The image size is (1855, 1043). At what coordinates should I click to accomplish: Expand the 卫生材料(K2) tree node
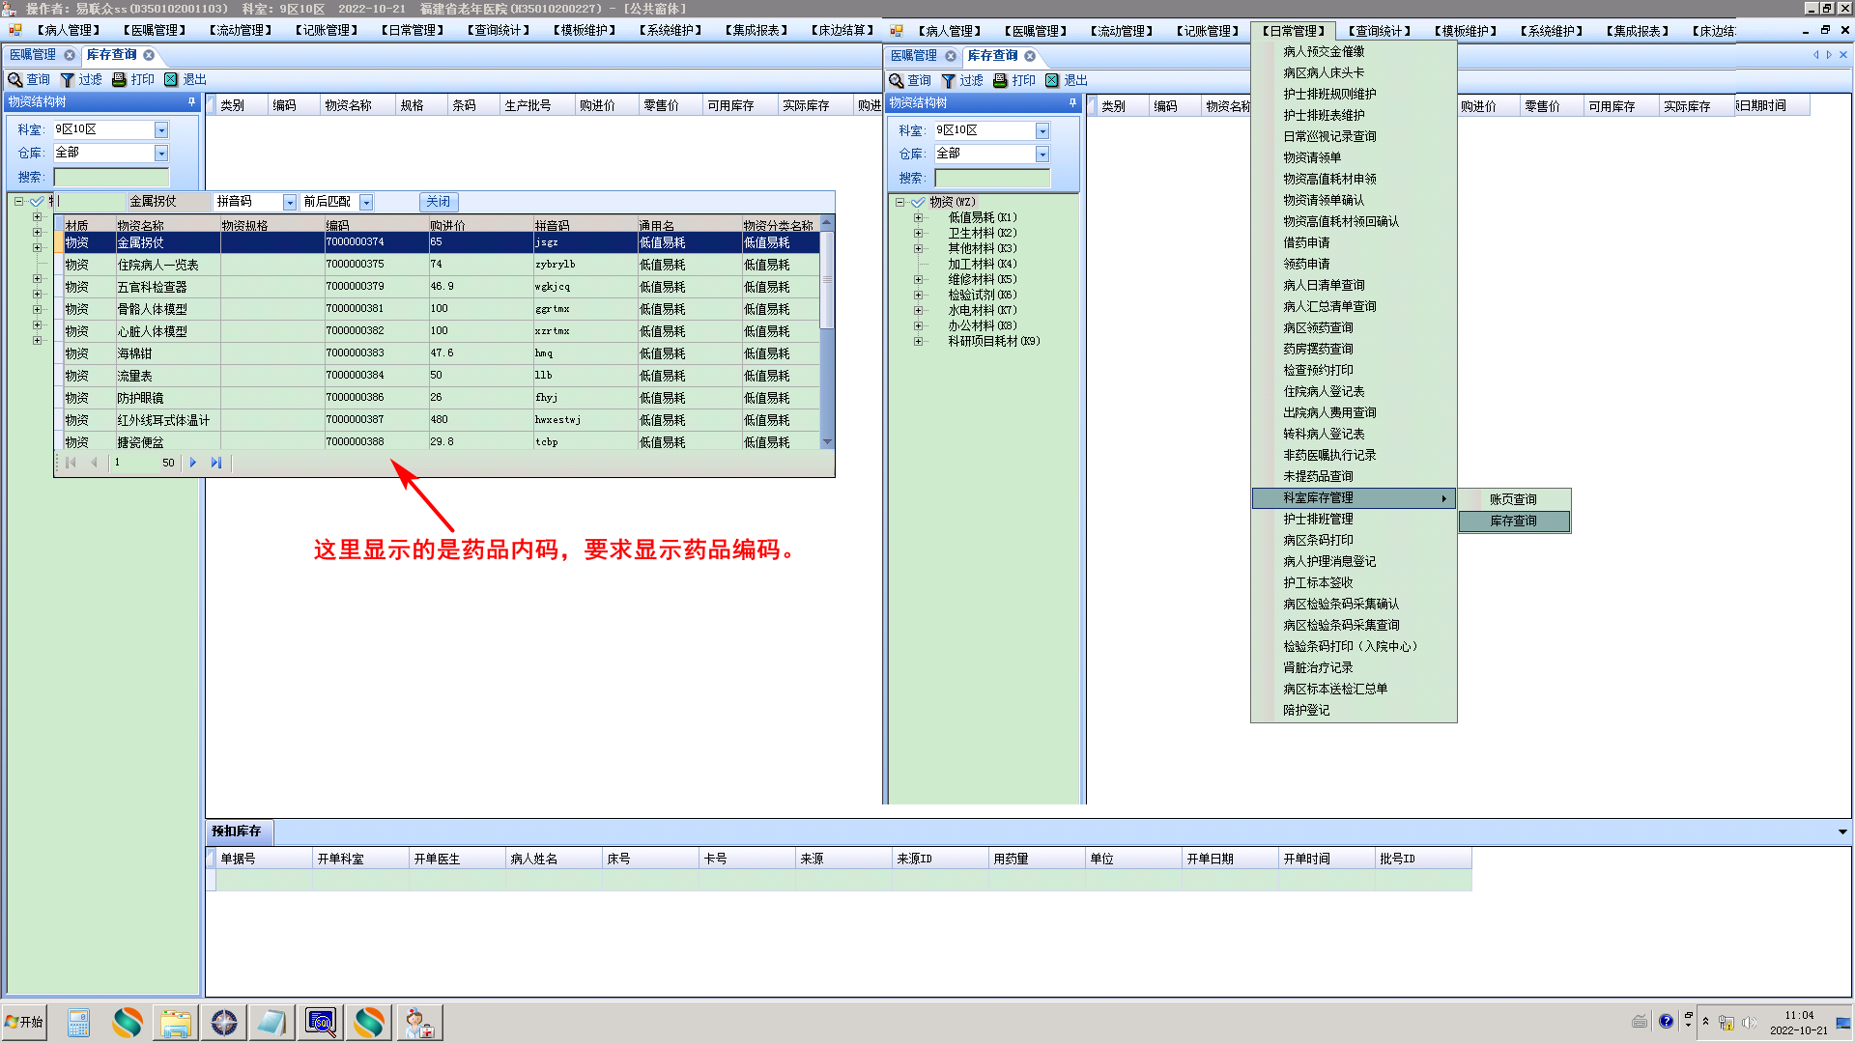(x=918, y=233)
